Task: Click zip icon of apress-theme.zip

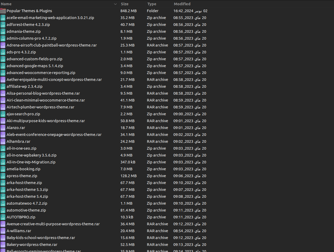Action: point(3,176)
